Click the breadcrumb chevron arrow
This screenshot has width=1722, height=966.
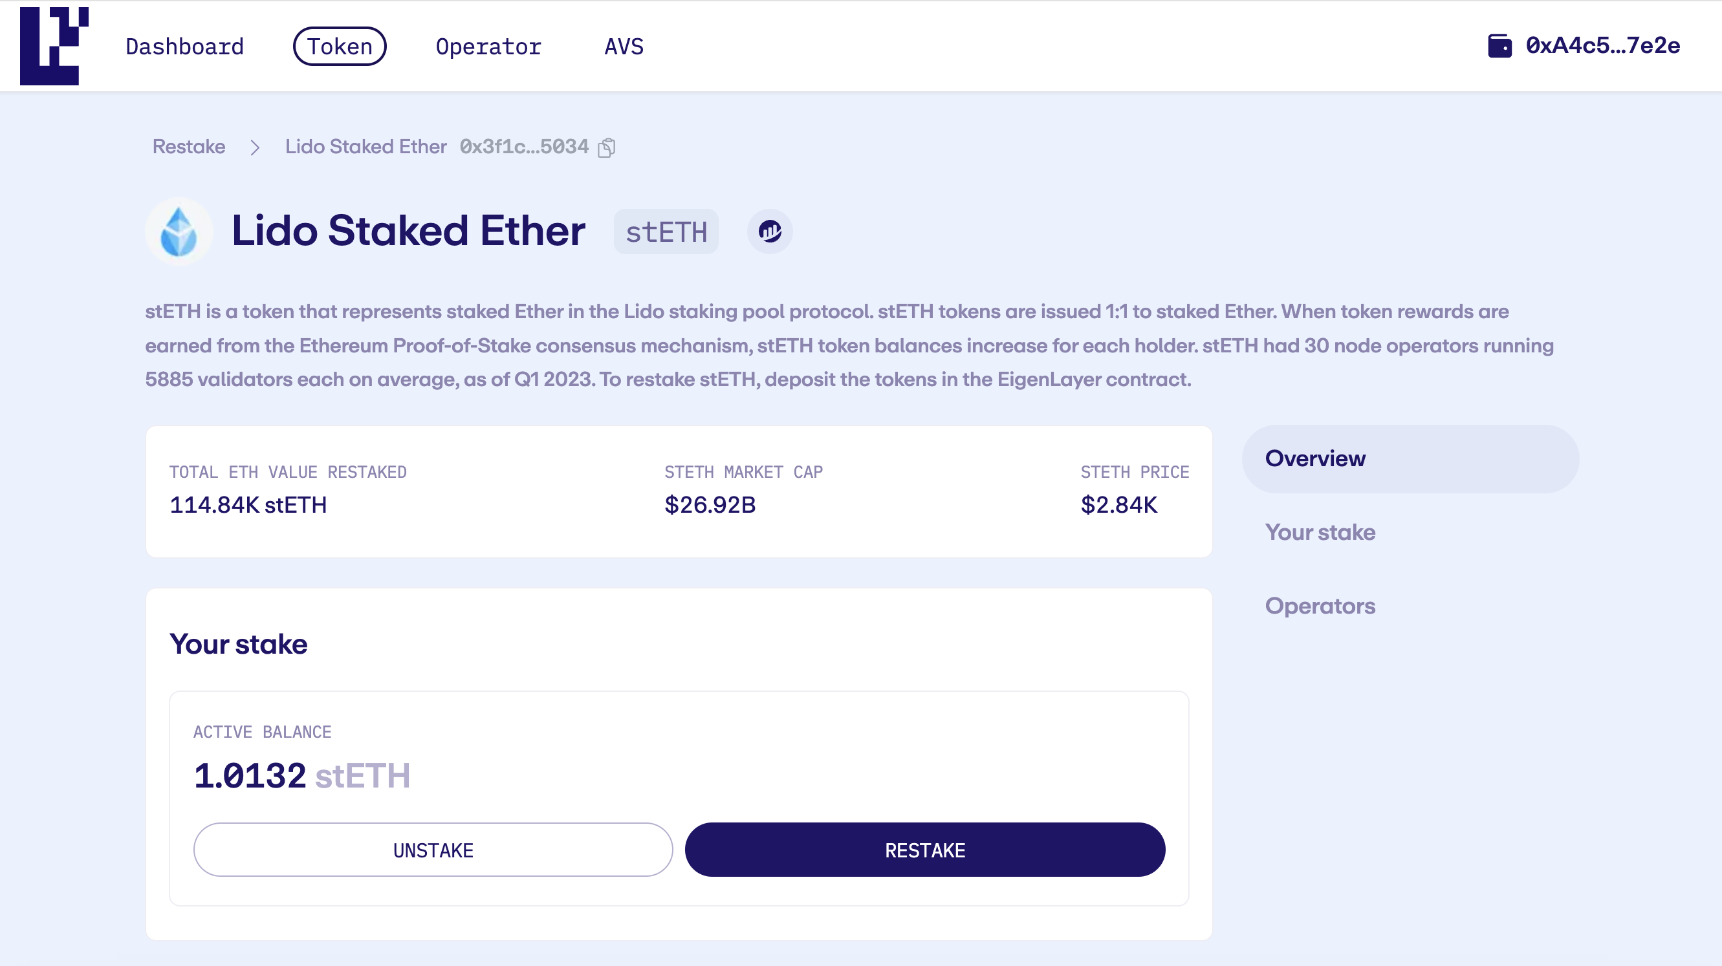tap(255, 147)
